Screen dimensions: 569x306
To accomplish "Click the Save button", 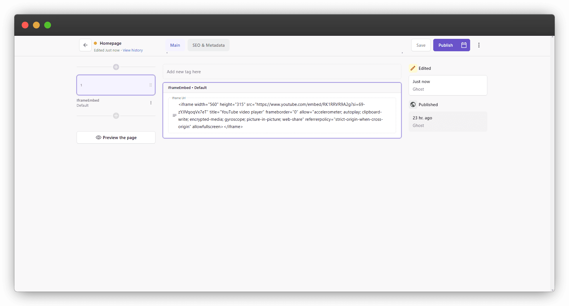I will pos(421,45).
